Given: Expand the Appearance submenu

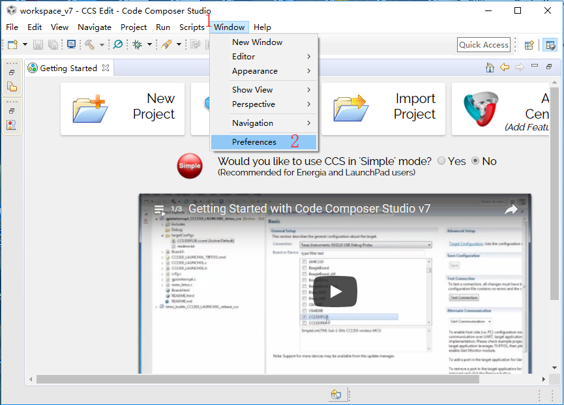Looking at the screenshot, I should coord(263,71).
